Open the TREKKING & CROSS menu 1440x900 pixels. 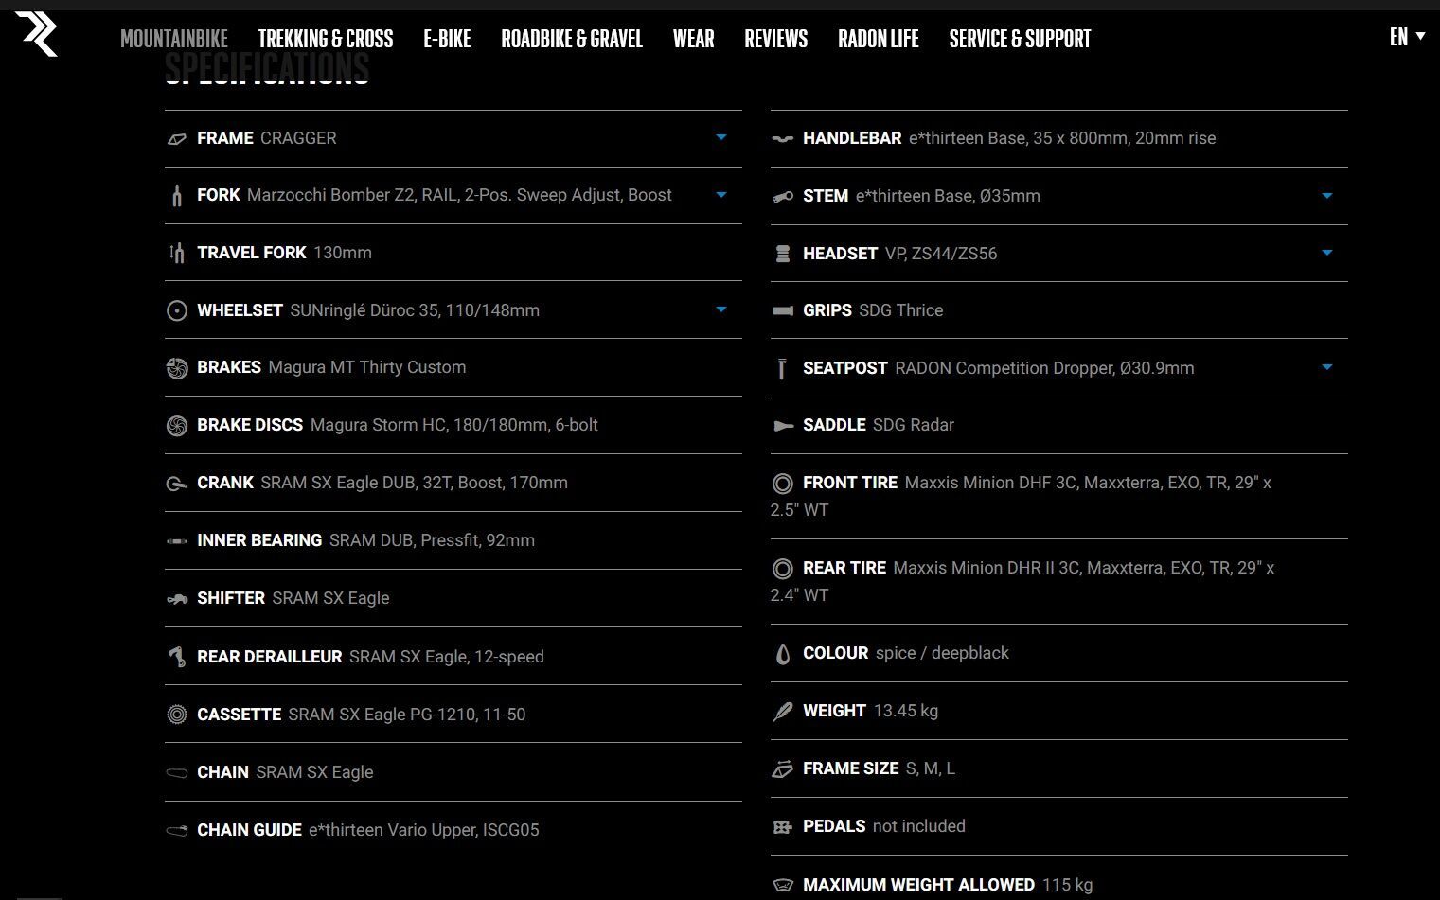(x=326, y=39)
